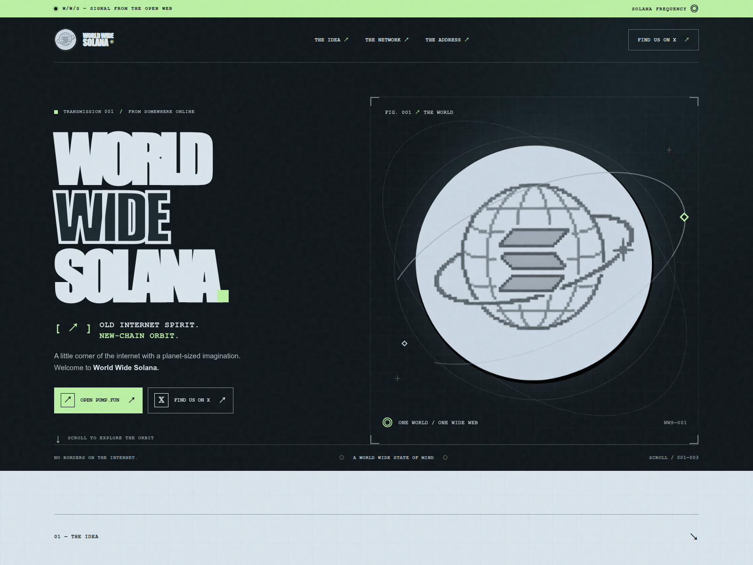Click 01 — The Idea section heading
753x565 pixels.
point(76,537)
